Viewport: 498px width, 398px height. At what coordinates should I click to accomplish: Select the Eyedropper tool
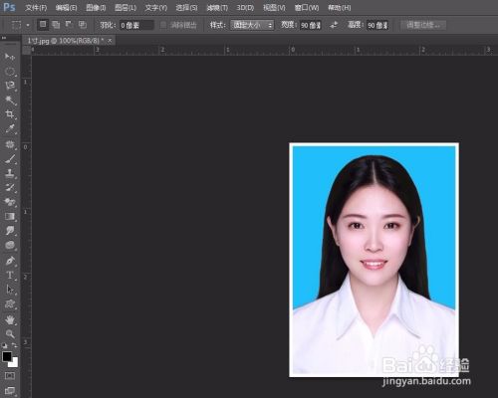pyautogui.click(x=10, y=128)
